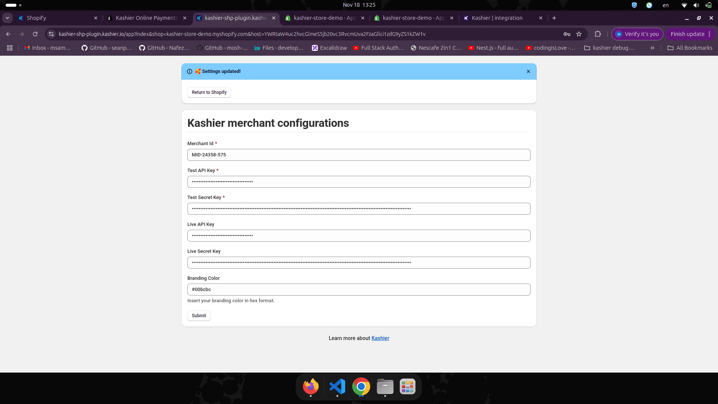This screenshot has height=404, width=718.
Task: Open the volume speaker icon
Action: (x=696, y=5)
